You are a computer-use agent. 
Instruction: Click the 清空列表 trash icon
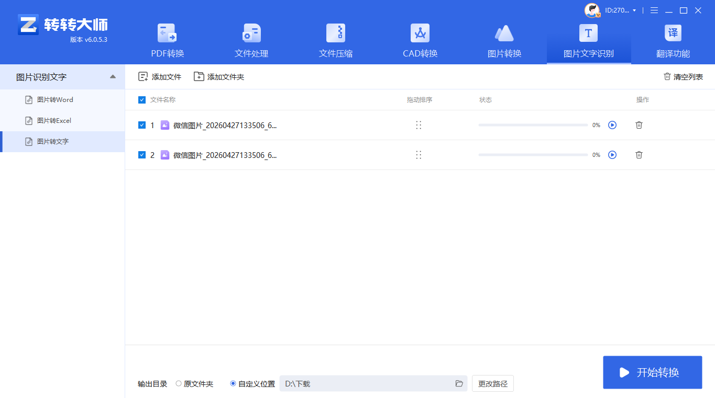[667, 76]
